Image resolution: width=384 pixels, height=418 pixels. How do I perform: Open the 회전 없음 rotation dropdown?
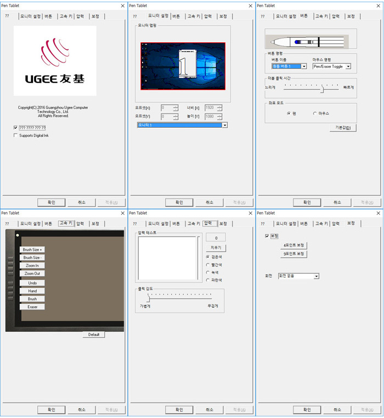click(317, 276)
